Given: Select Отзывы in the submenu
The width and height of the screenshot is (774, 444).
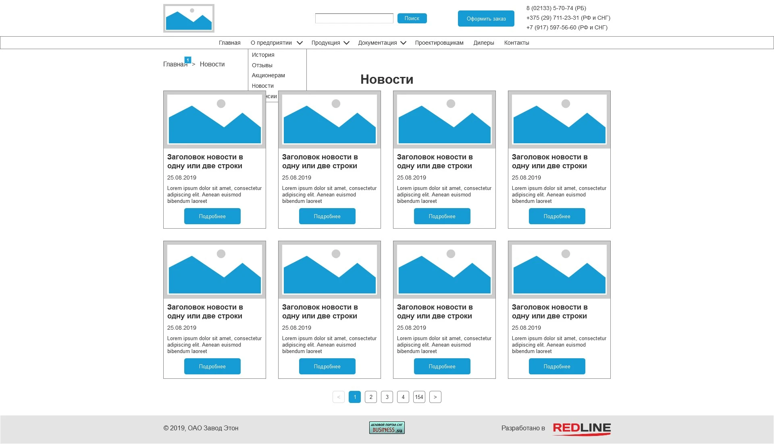Looking at the screenshot, I should point(262,65).
